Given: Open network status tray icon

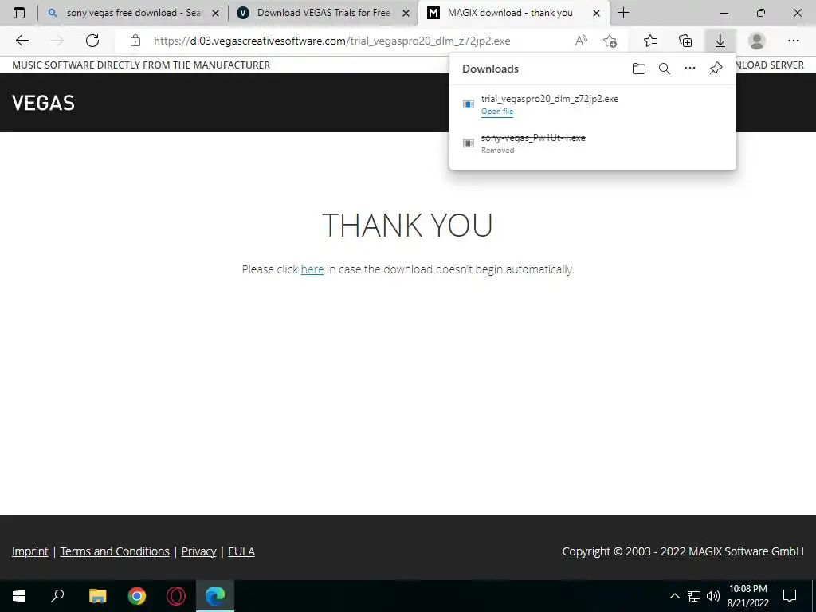Looking at the screenshot, I should pyautogui.click(x=694, y=596).
